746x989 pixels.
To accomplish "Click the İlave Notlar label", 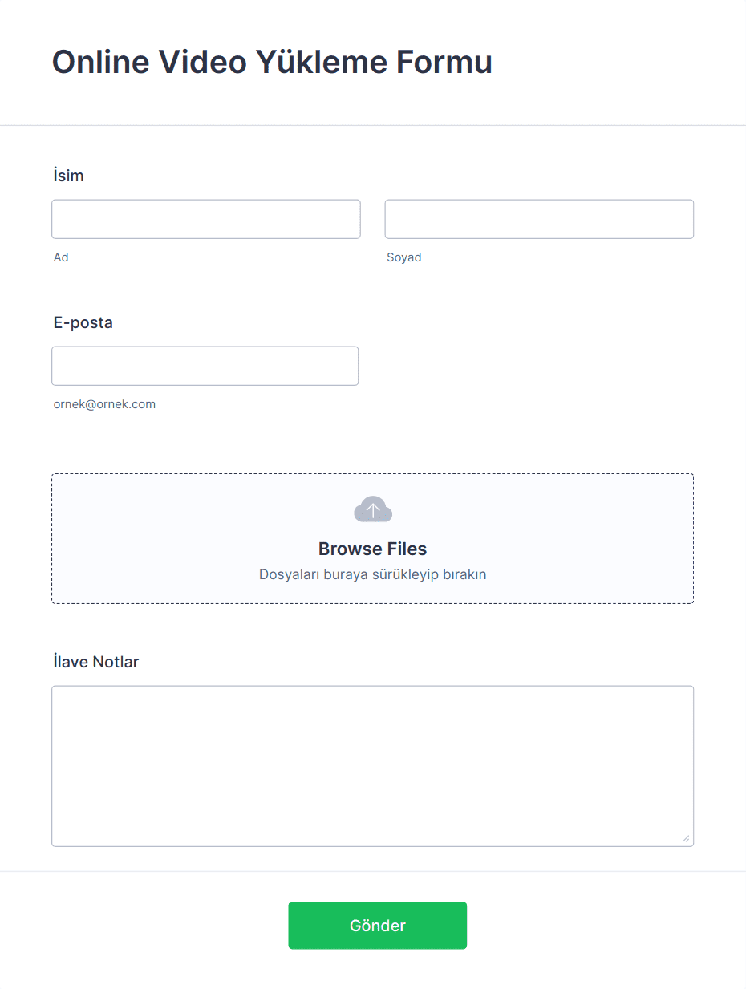I will 95,662.
